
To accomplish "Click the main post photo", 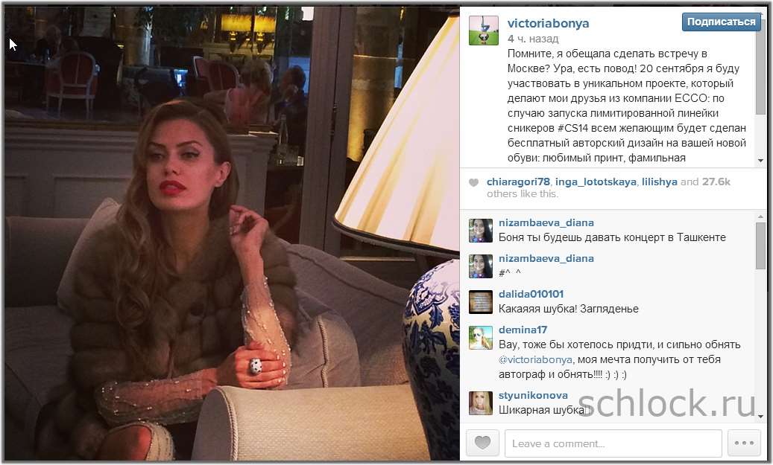I will coord(232,233).
